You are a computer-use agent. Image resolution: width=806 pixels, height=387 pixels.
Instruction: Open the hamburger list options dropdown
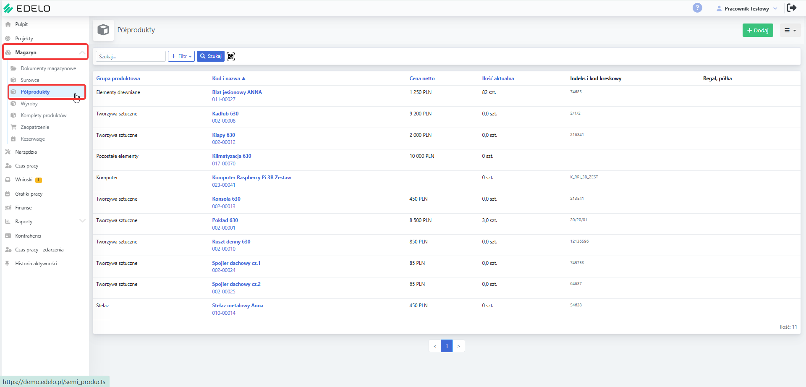tap(790, 30)
